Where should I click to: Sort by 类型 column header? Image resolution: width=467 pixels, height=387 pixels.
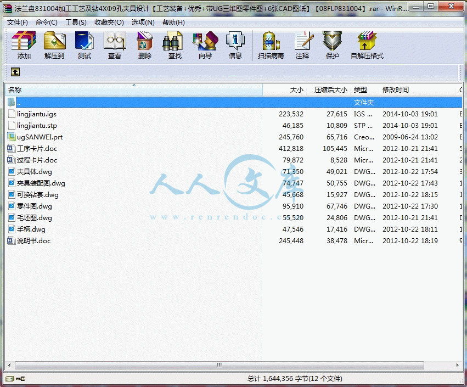click(365, 89)
